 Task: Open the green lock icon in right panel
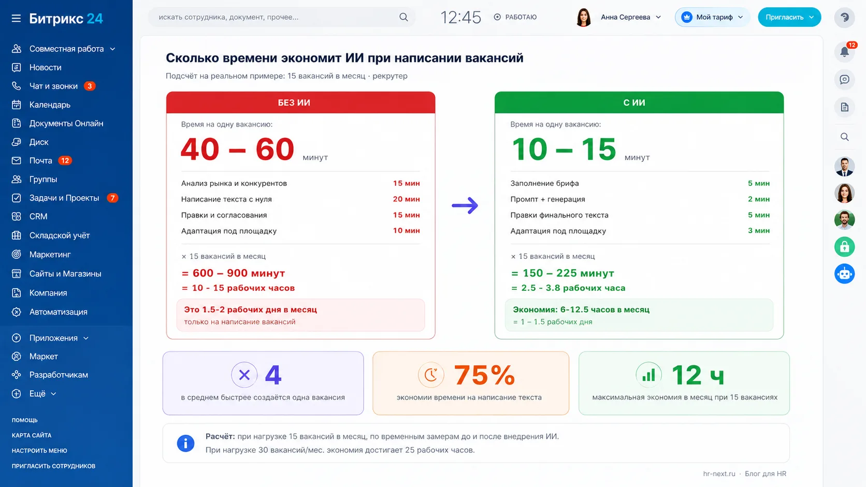click(x=845, y=247)
